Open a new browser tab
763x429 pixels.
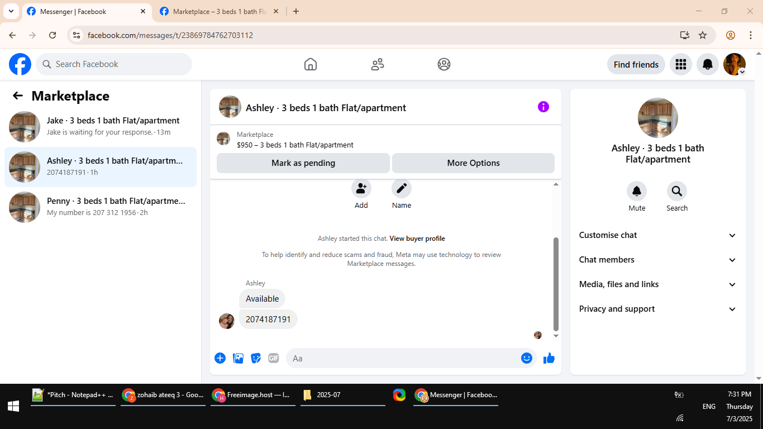[296, 11]
